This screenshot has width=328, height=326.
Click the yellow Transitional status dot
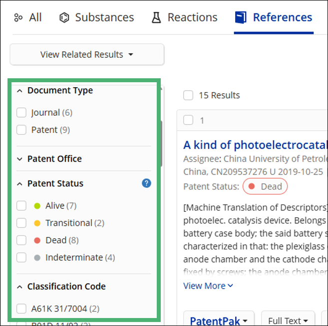(37, 223)
